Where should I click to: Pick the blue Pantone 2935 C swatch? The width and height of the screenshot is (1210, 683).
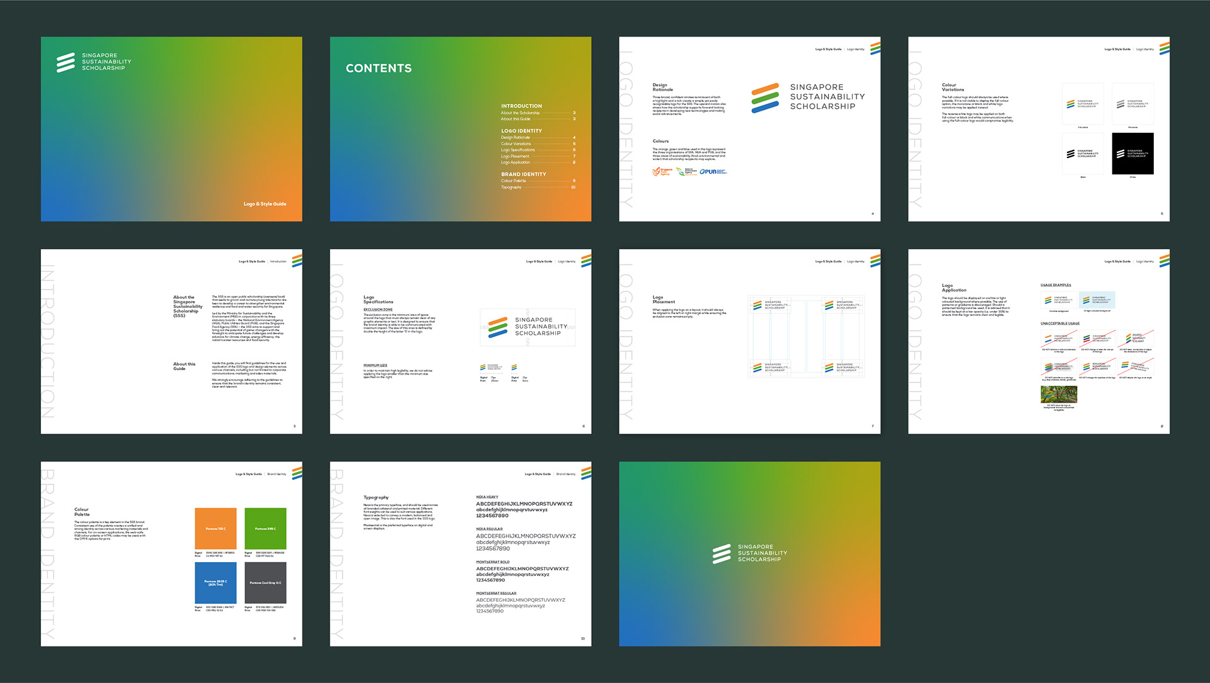click(x=216, y=583)
